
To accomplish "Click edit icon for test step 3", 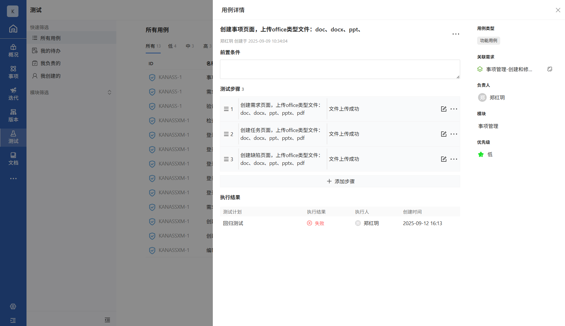I will click(443, 159).
